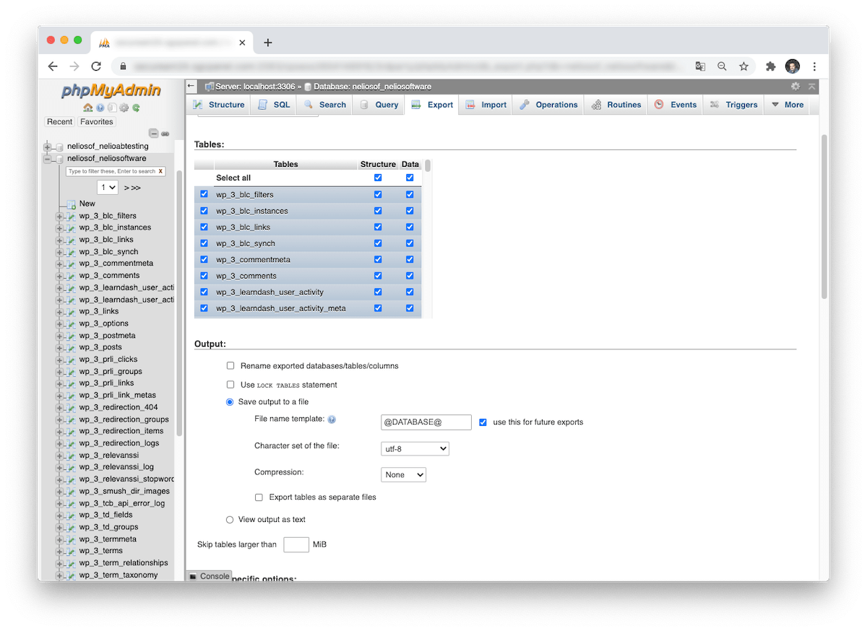Open the Character set of the file dropdown

(x=415, y=449)
